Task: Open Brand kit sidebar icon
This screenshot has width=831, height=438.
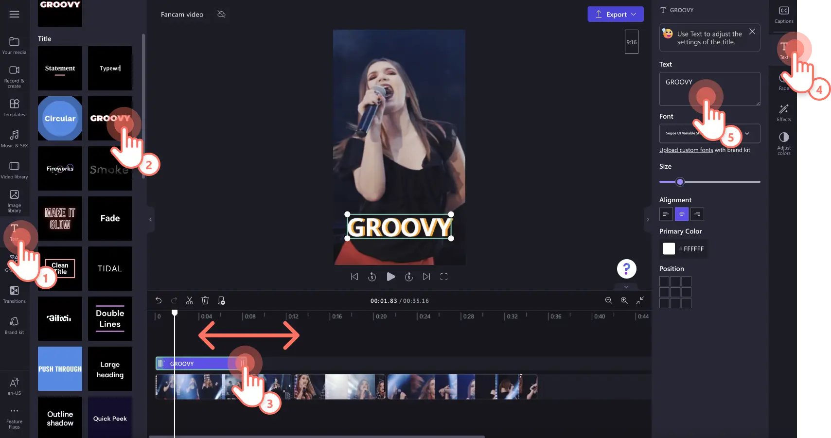Action: click(15, 326)
